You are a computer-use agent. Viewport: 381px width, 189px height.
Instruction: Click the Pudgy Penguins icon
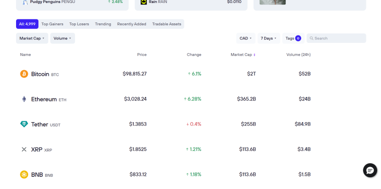tap(25, 2)
